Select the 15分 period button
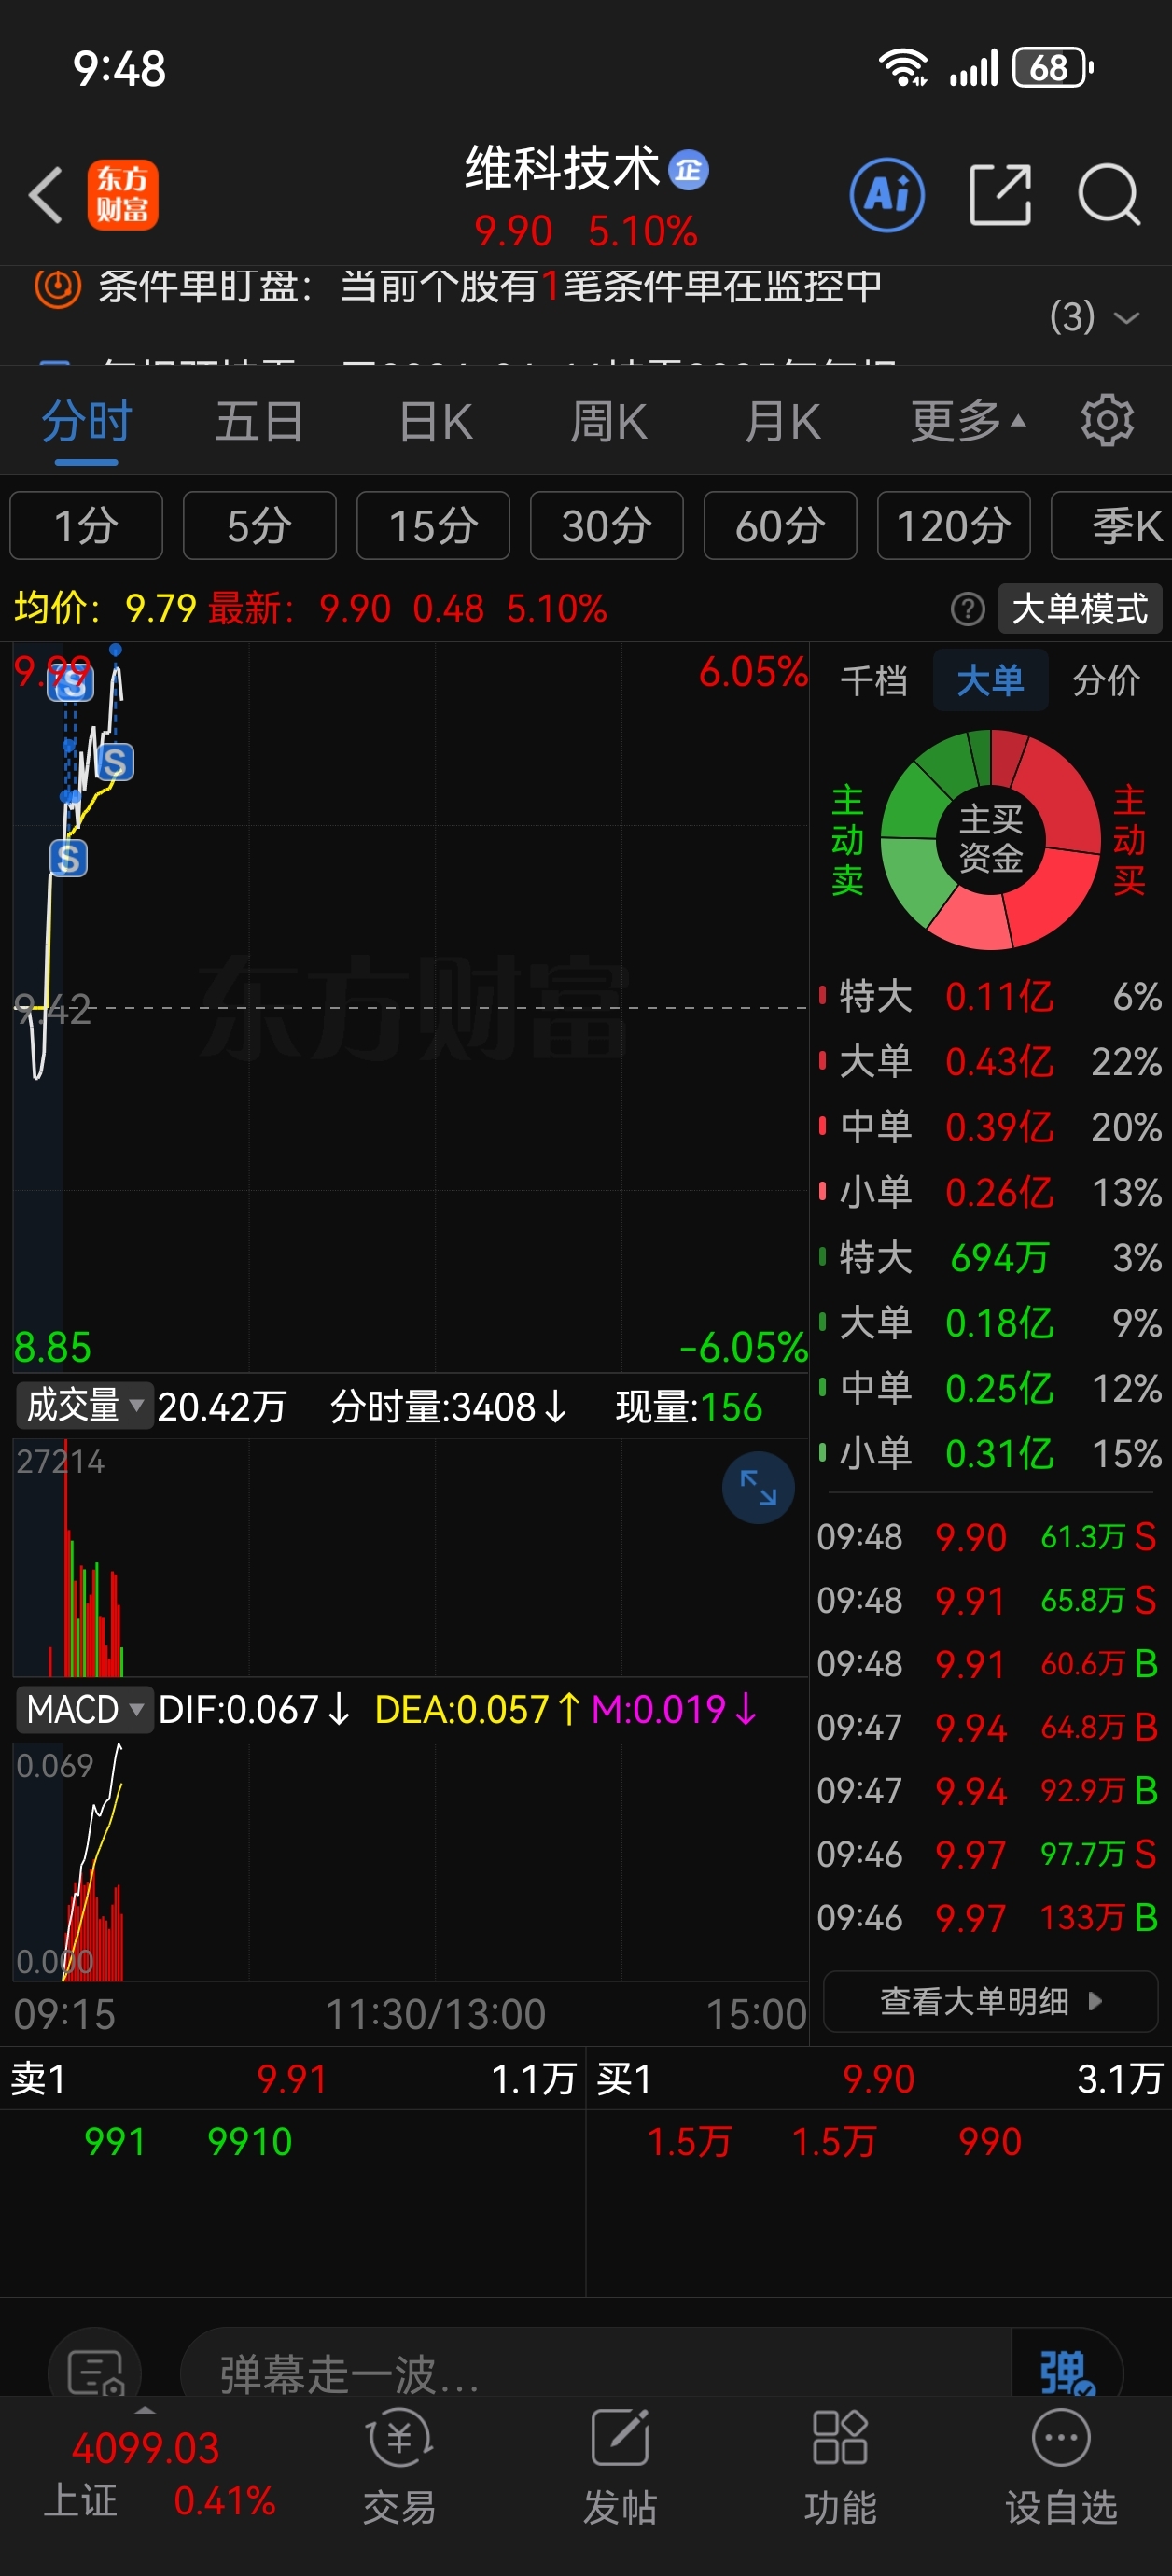The width and height of the screenshot is (1172, 2576). tap(433, 525)
